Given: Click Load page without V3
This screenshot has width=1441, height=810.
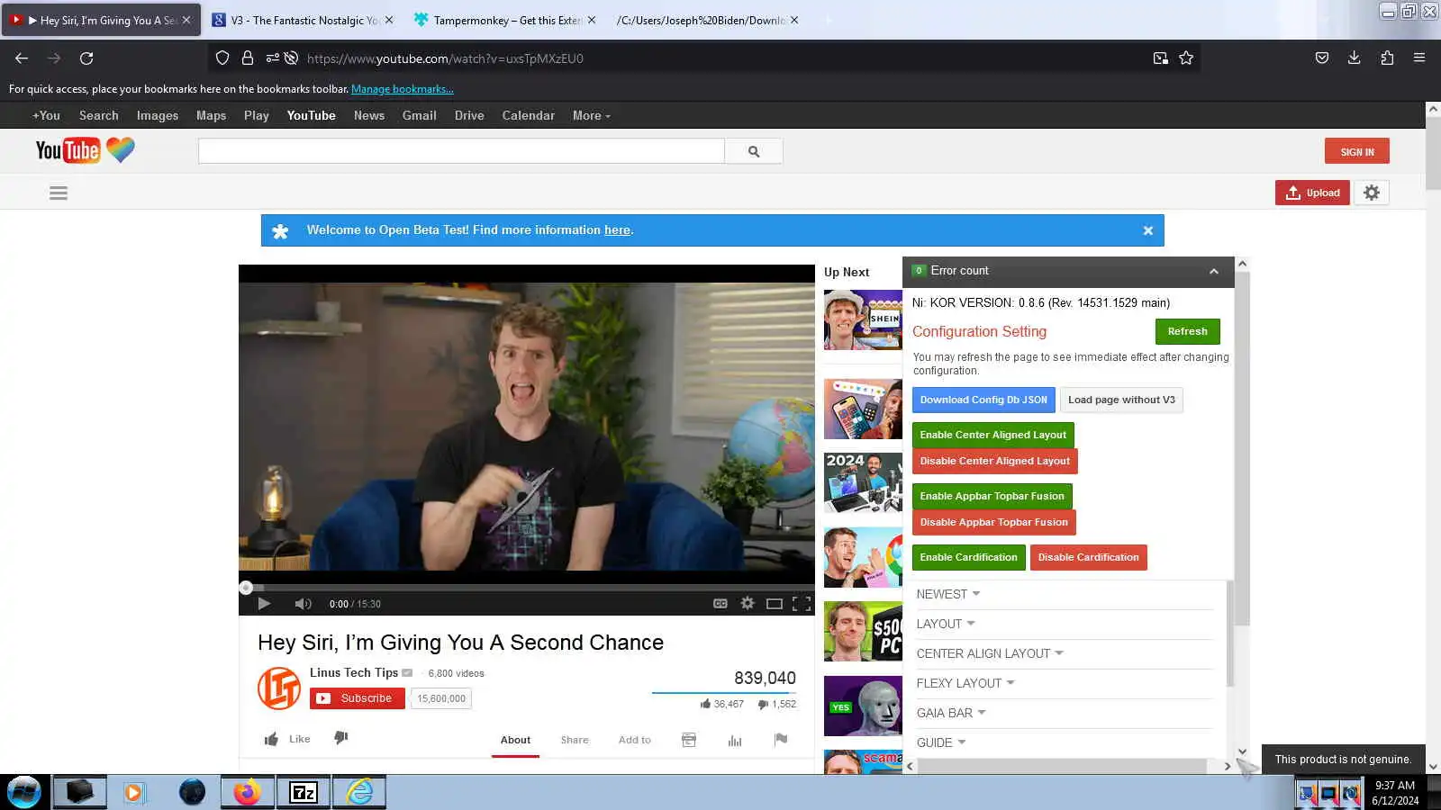Looking at the screenshot, I should pos(1121,400).
